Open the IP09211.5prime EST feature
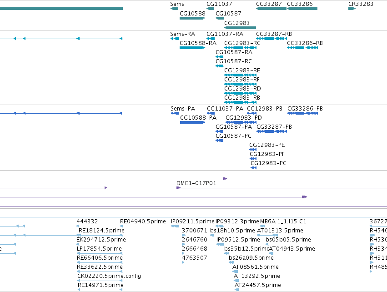Viewport: 387px width, 292px height. 175,226
